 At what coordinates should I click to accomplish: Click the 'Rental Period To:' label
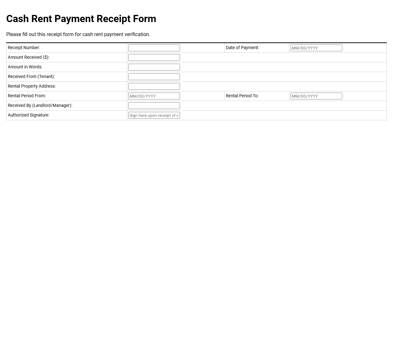click(x=242, y=96)
